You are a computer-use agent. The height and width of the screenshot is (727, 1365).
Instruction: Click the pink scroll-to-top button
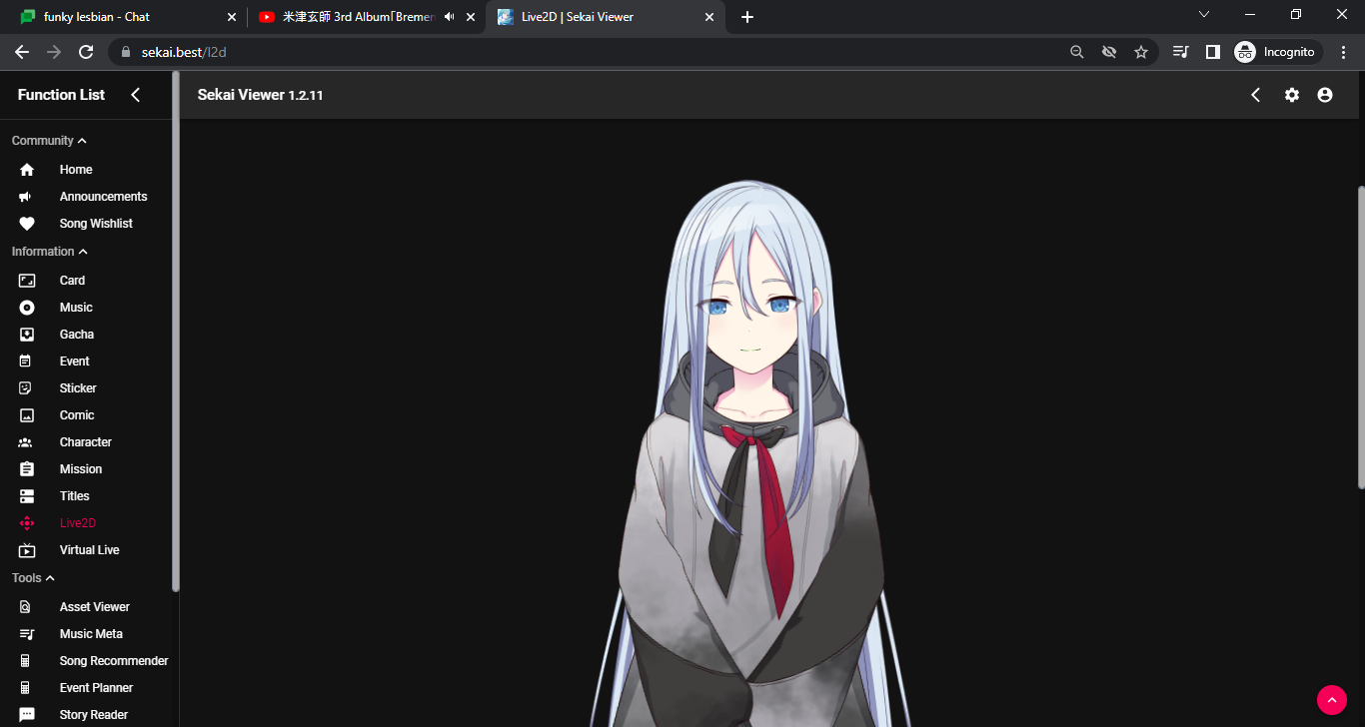click(x=1332, y=700)
